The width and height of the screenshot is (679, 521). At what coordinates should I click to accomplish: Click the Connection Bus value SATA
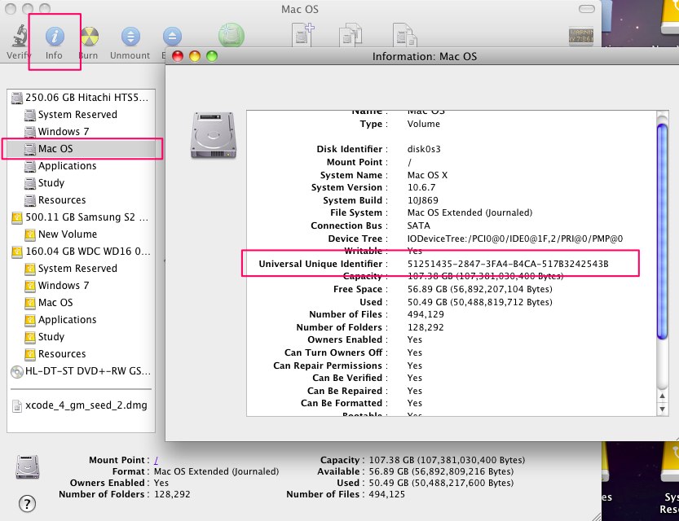418,225
